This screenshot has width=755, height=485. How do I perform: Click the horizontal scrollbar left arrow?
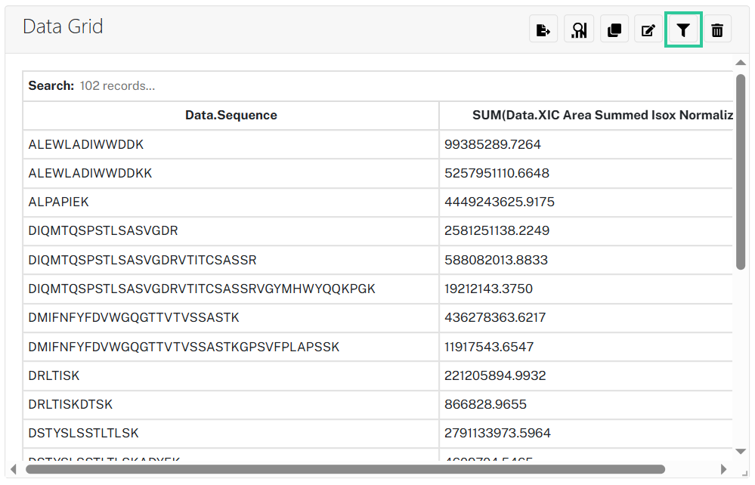[14, 469]
